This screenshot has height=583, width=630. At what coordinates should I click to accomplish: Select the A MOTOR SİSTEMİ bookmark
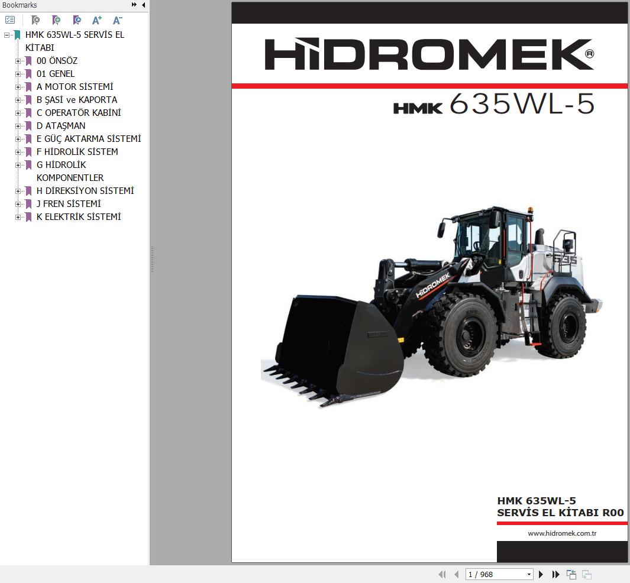click(75, 87)
